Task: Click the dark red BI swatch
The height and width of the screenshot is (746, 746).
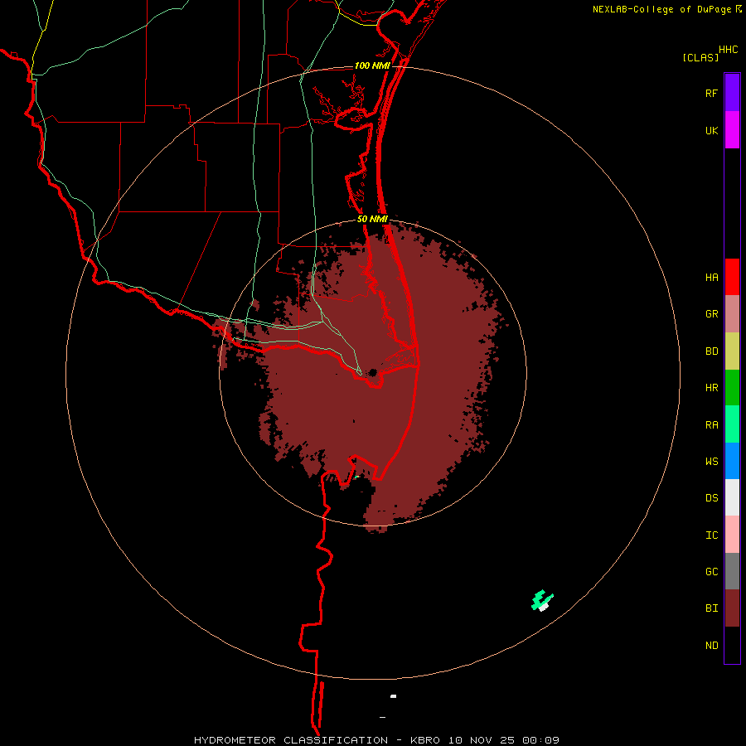Action: [732, 608]
